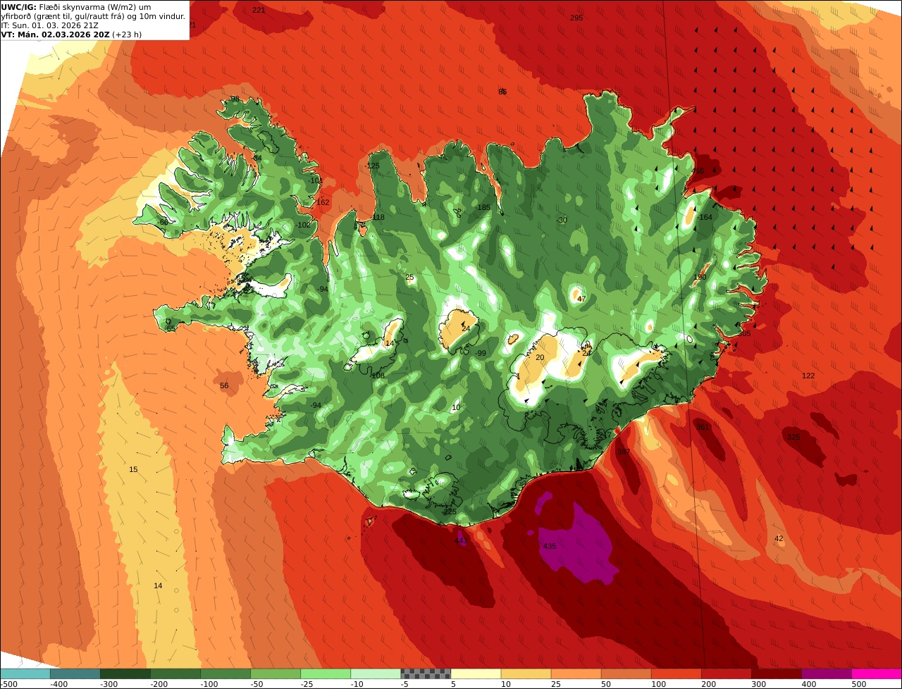
Task: Click the legend swatch between -50 and -25
Action: pos(276,674)
